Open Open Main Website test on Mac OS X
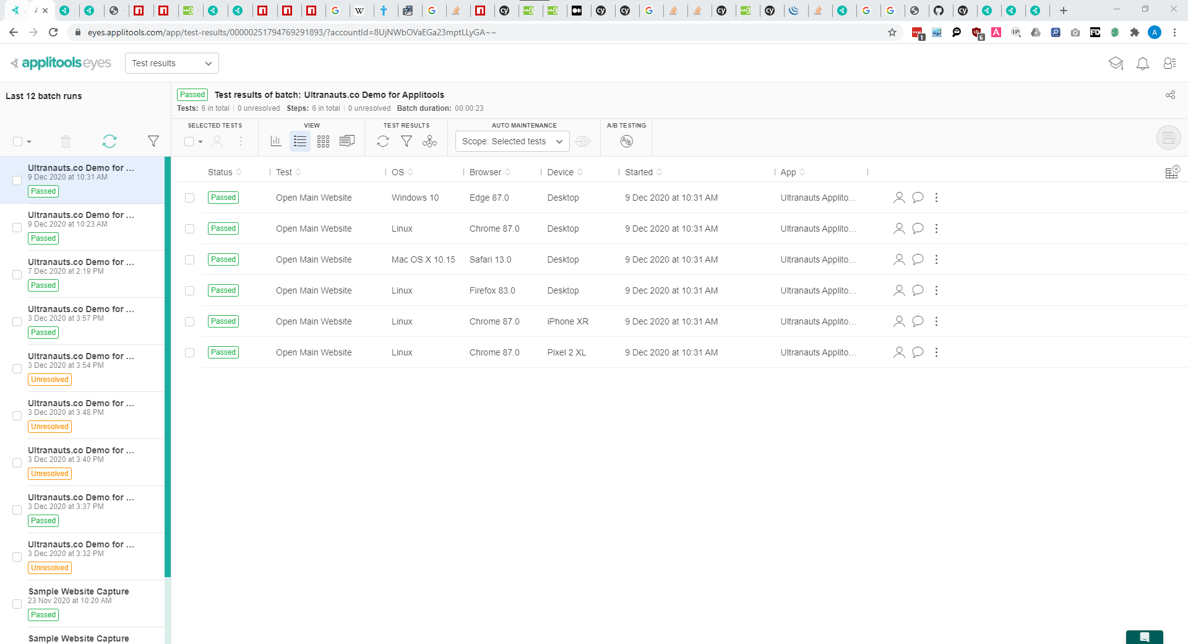Image resolution: width=1188 pixels, height=644 pixels. [314, 259]
